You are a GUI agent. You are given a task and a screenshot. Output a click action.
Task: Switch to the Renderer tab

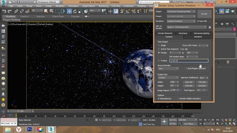pyautogui.click(x=198, y=37)
